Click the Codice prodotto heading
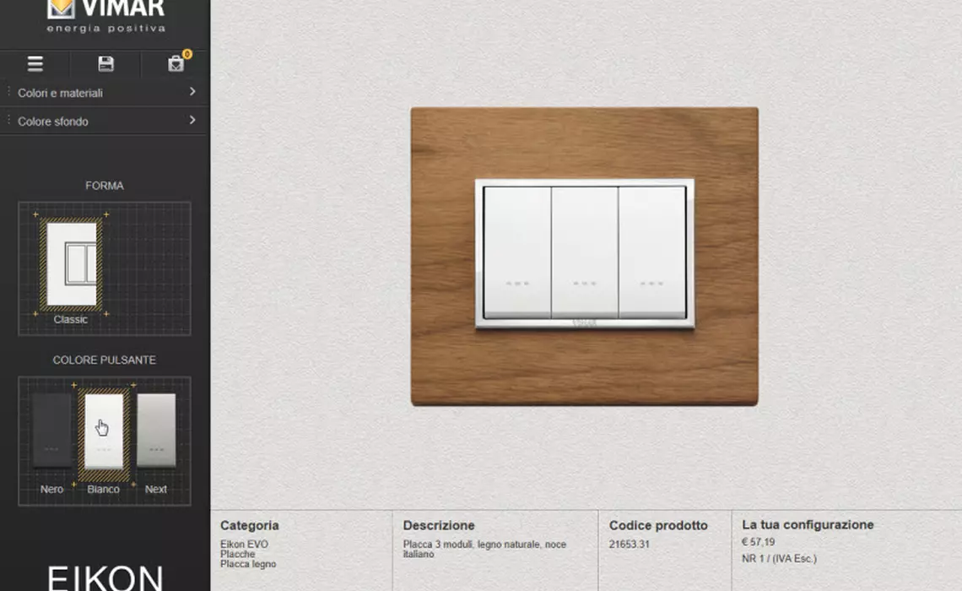962x591 pixels. coord(658,525)
